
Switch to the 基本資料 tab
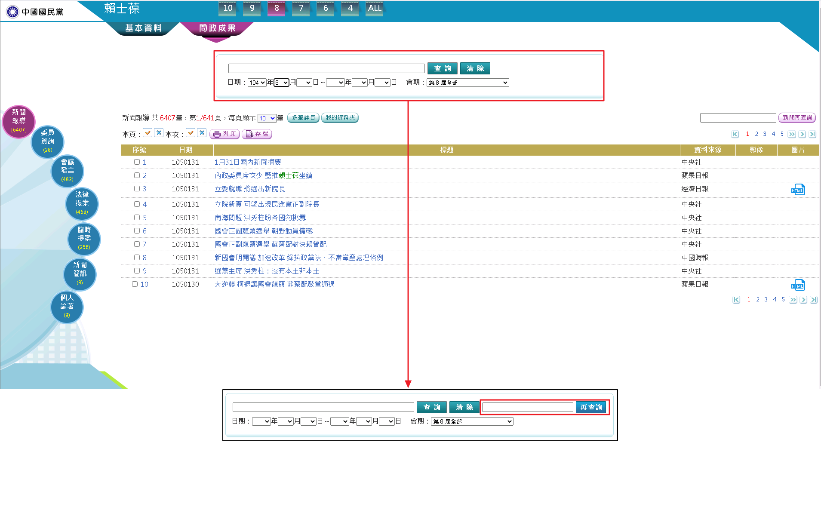143,28
